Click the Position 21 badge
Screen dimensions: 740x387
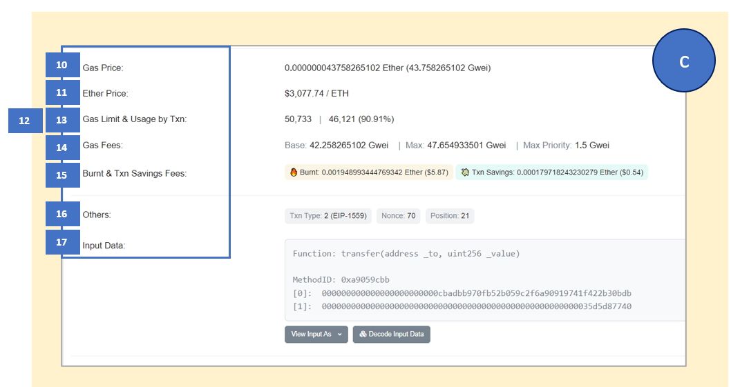(x=450, y=216)
